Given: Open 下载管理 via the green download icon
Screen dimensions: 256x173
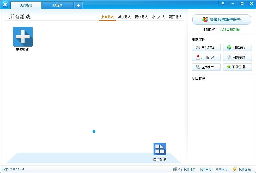Looking at the screenshot, I should tap(229, 67).
